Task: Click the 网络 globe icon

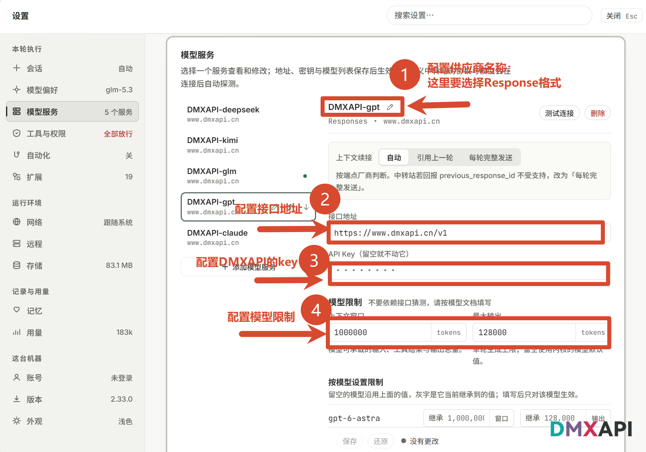Action: coord(17,222)
